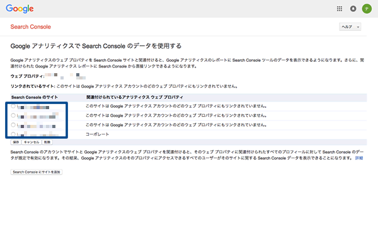
Task: Click the コーポレート property text
Action: tap(98, 134)
